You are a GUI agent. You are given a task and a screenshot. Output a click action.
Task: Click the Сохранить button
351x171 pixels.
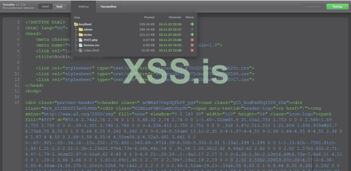pos(313,6)
